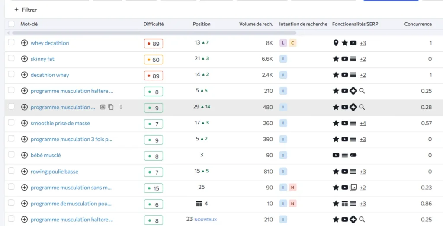Click the orange difficulty 60 badge
This screenshot has height=226, width=443.
[154, 60]
